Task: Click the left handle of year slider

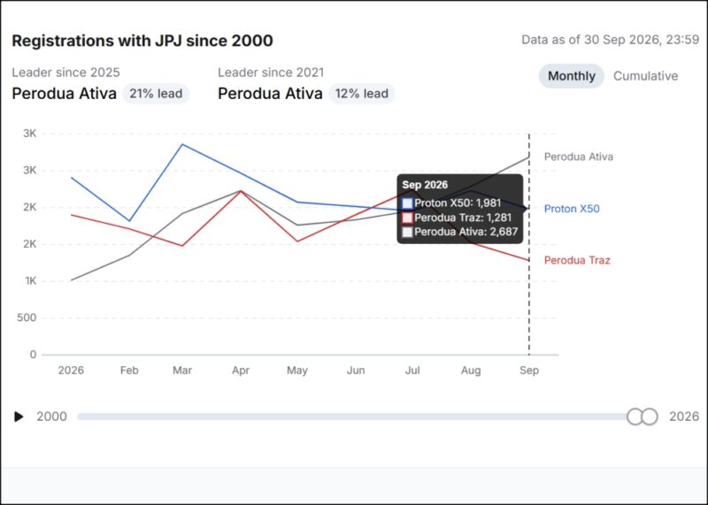Action: point(635,417)
